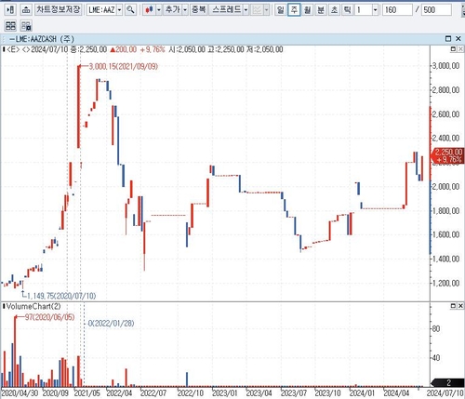Open the dropdown beside the greyed line icon
Viewport: 465px width, 399px height.
tap(266, 10)
